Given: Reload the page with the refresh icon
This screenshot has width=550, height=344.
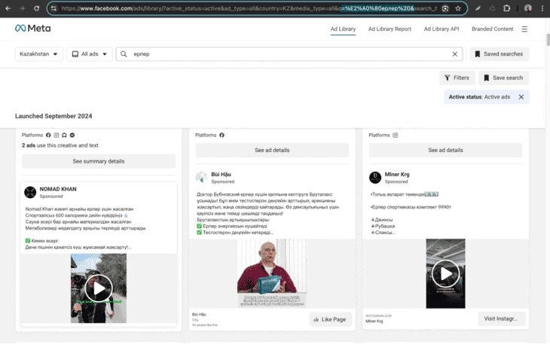Looking at the screenshot, I should pos(36,8).
